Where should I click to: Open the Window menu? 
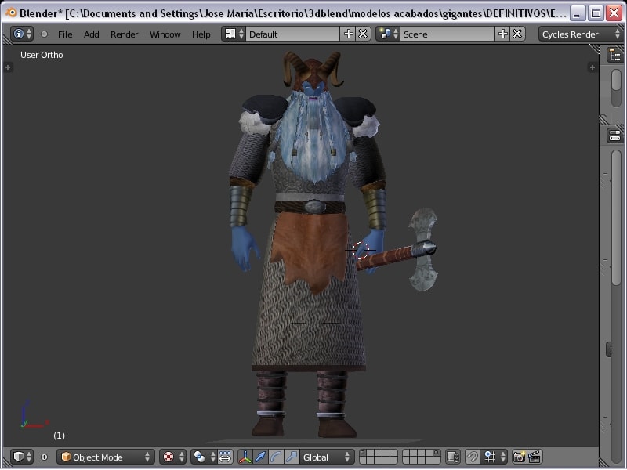tap(165, 34)
